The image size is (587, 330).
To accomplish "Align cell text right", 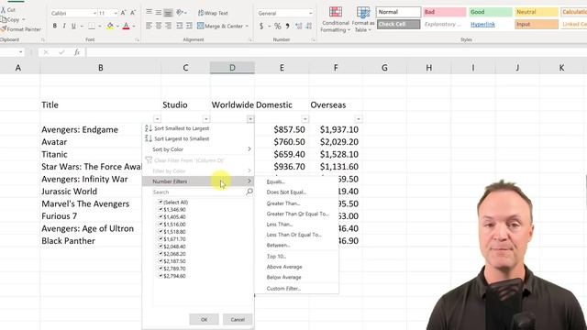I will [168, 26].
